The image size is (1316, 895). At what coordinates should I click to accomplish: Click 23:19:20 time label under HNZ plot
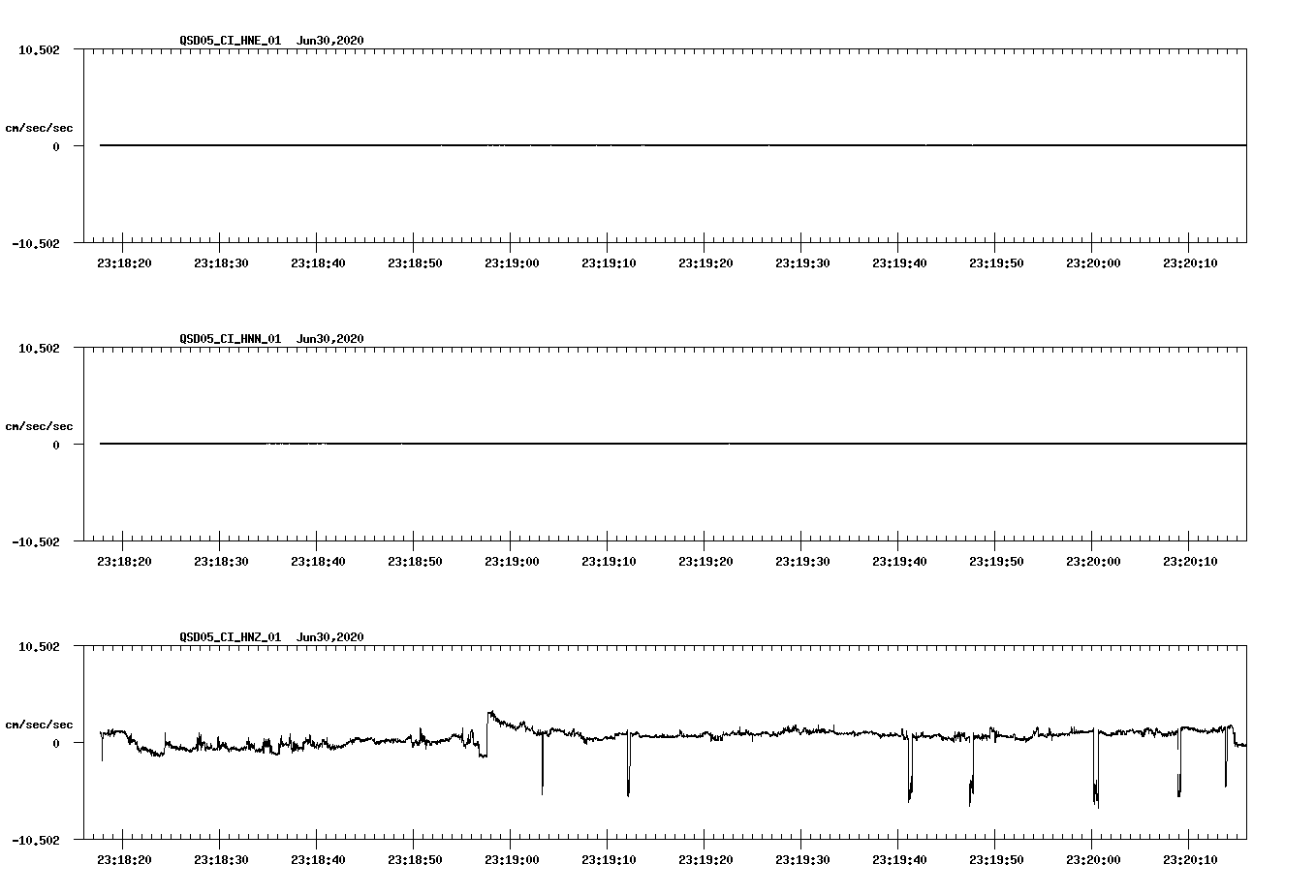click(705, 860)
